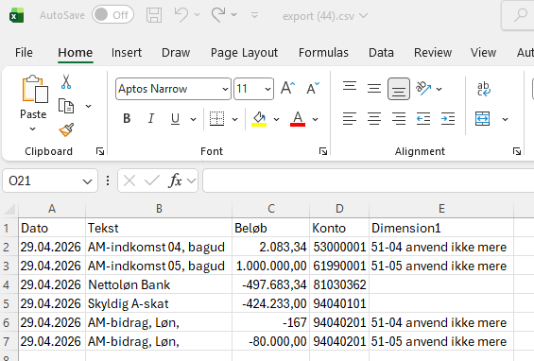Open the File tab
Viewport: 534px width, 361px height.
[x=24, y=53]
